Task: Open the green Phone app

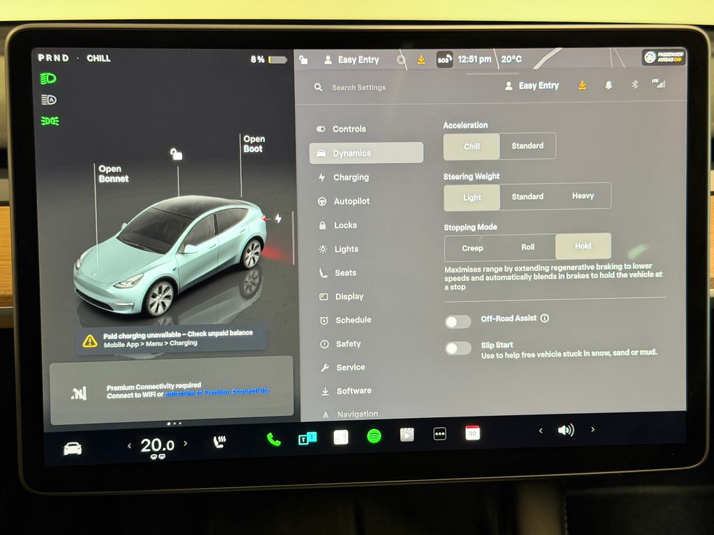Action: [273, 439]
